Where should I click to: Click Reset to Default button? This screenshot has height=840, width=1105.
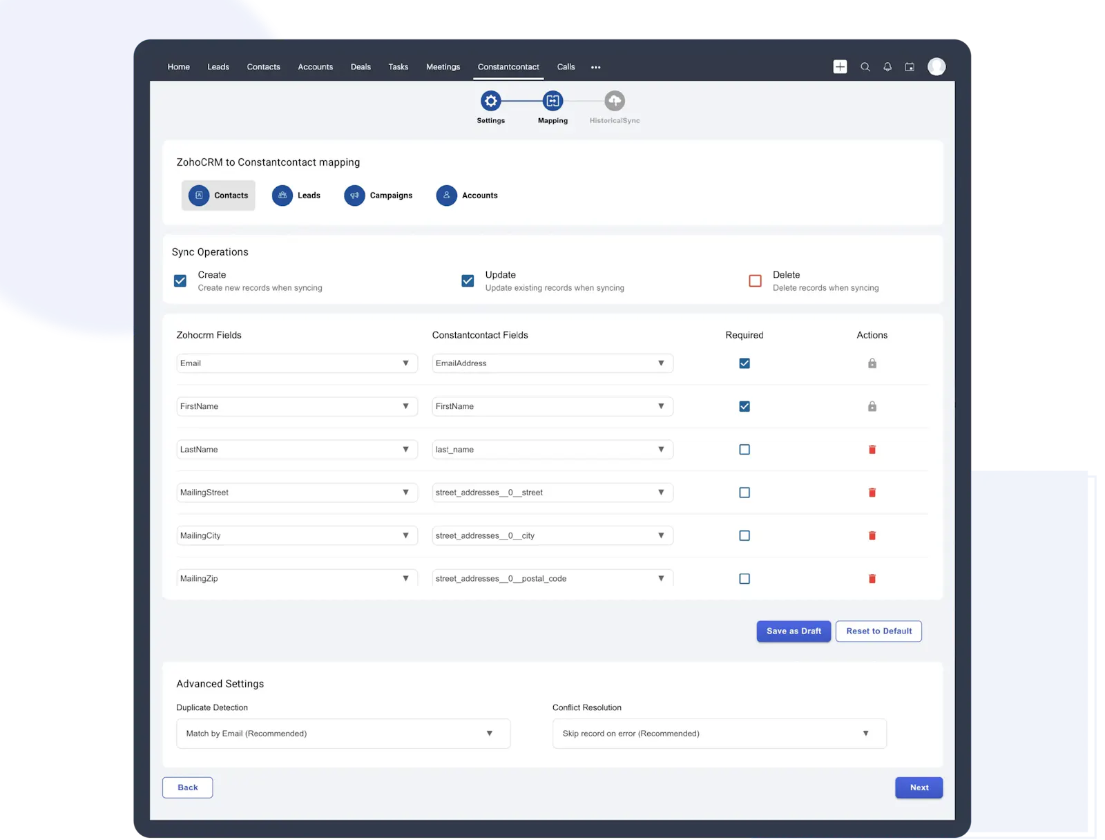pyautogui.click(x=878, y=631)
